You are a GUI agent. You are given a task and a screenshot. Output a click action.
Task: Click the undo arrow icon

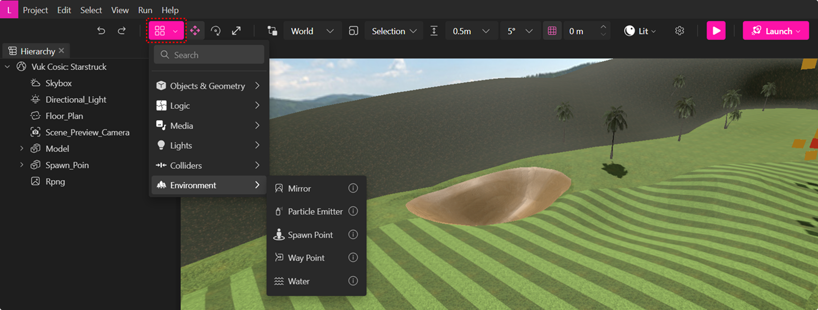pyautogui.click(x=101, y=31)
